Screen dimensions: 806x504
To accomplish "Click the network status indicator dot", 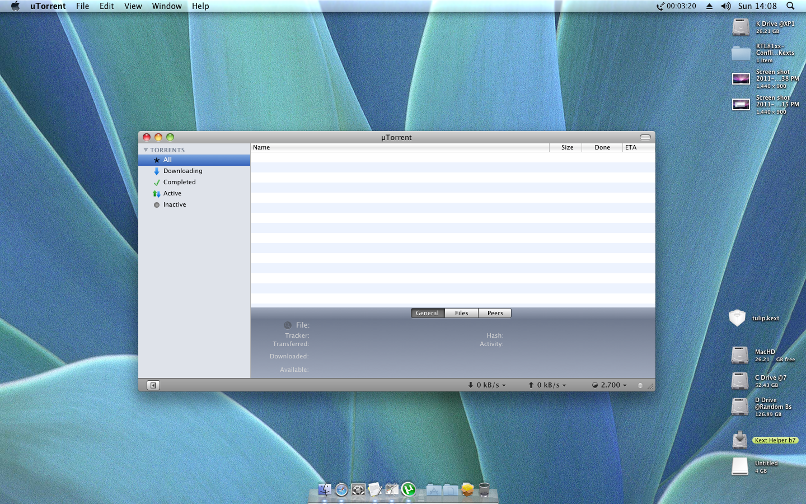I will 640,385.
